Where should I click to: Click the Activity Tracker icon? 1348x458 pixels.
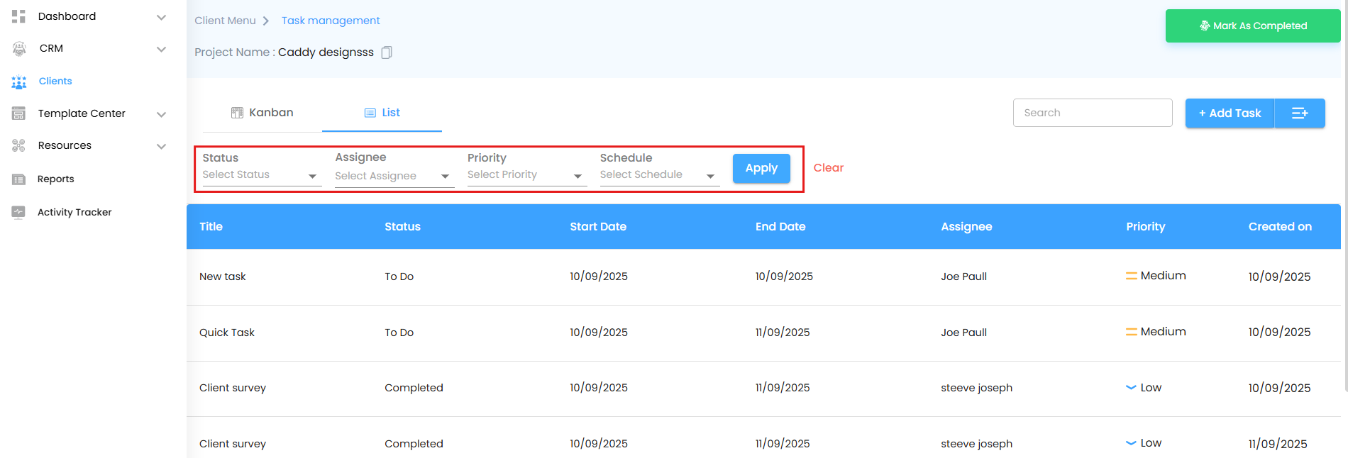18,212
